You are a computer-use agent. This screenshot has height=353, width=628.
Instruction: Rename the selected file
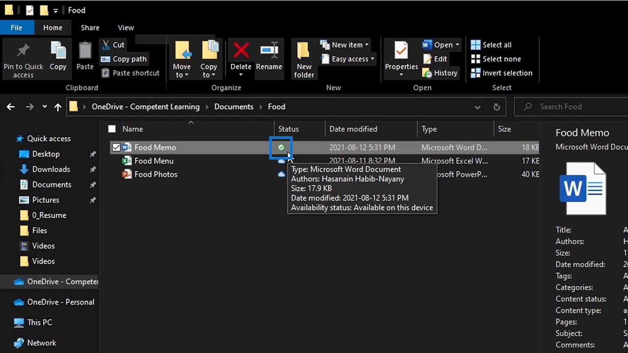pos(269,56)
